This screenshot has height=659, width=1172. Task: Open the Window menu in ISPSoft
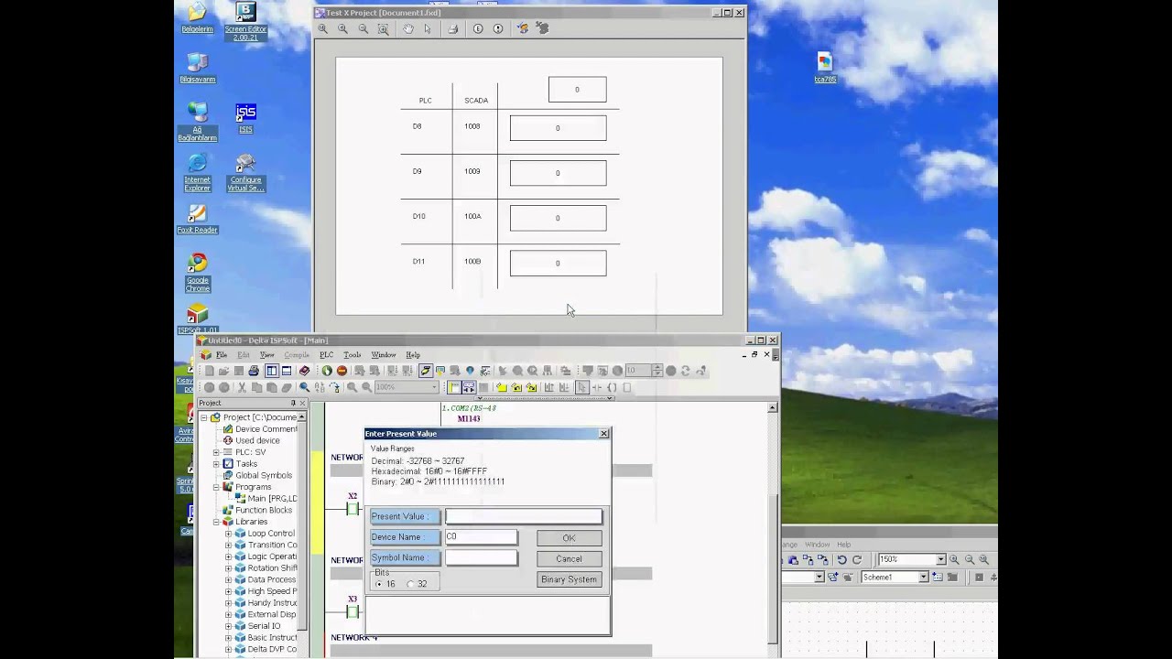384,355
